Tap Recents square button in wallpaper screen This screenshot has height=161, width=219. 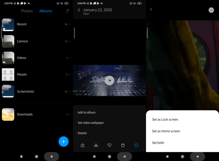tap(167, 157)
